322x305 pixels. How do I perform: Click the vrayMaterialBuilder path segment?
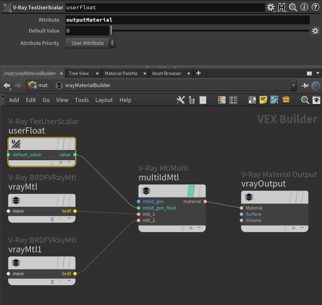87,86
